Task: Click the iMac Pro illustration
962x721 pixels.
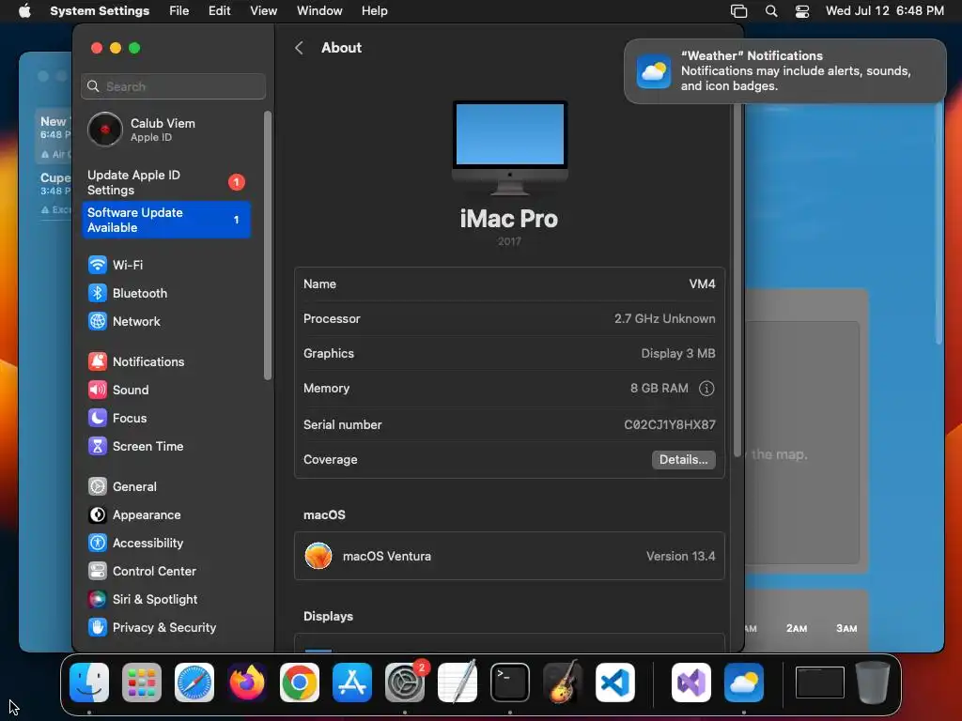Action: point(510,147)
